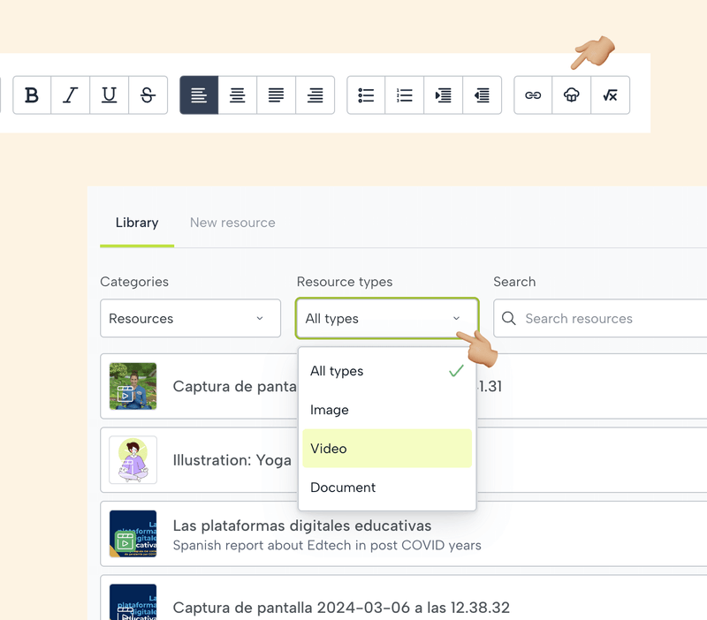
Task: Insert a math formula
Action: [611, 95]
